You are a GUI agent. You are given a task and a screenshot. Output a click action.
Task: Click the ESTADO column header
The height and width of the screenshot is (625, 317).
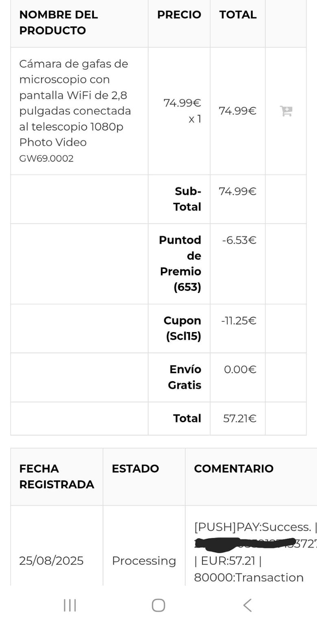coord(135,469)
